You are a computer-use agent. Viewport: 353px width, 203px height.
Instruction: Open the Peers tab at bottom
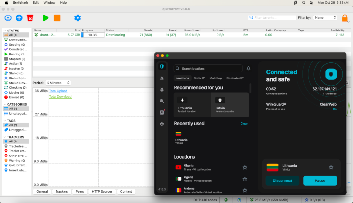[x=80, y=192]
